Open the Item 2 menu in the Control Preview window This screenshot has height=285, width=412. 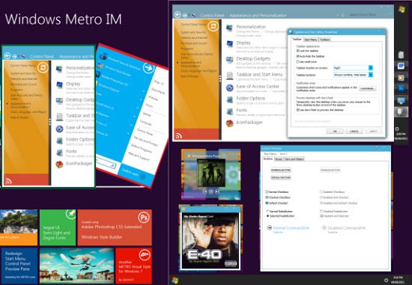(284, 154)
